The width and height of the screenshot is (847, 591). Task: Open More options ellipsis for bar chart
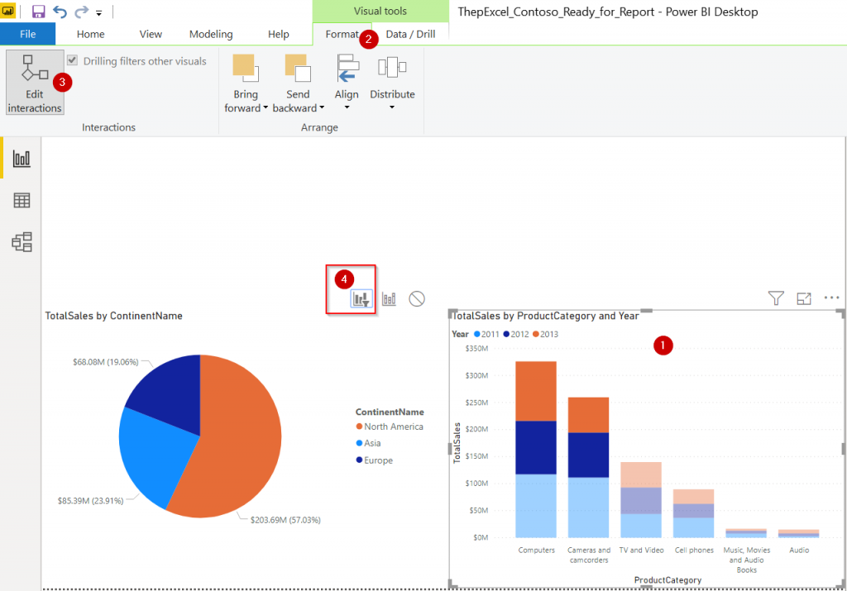tap(831, 298)
